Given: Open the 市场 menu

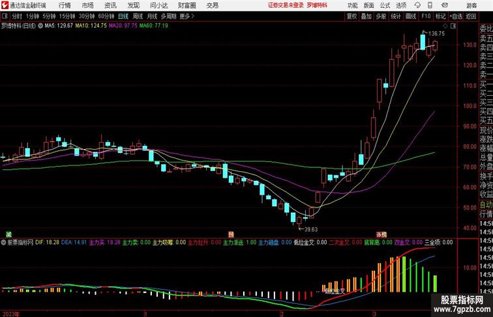Looking at the screenshot, I should tap(87, 5).
